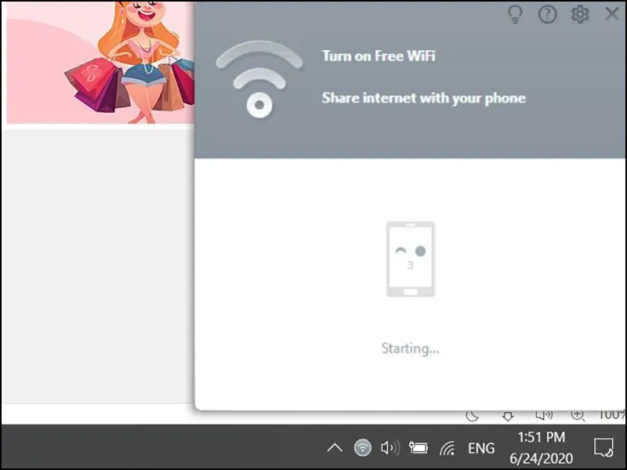Open help via the question mark icon
Image resolution: width=627 pixels, height=470 pixels.
point(547,14)
